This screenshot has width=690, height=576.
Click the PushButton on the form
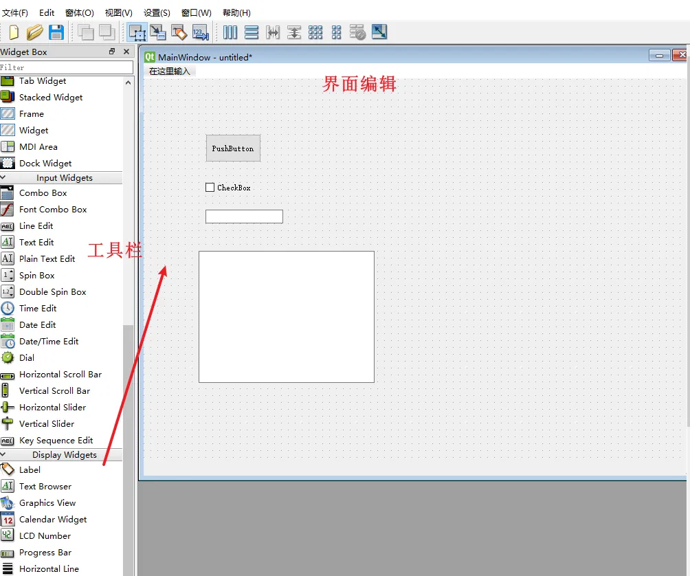coord(233,148)
